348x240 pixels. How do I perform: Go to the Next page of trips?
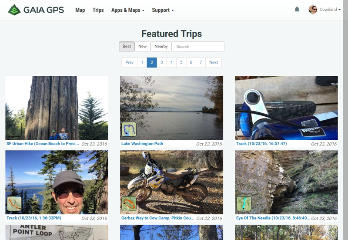[x=213, y=62]
